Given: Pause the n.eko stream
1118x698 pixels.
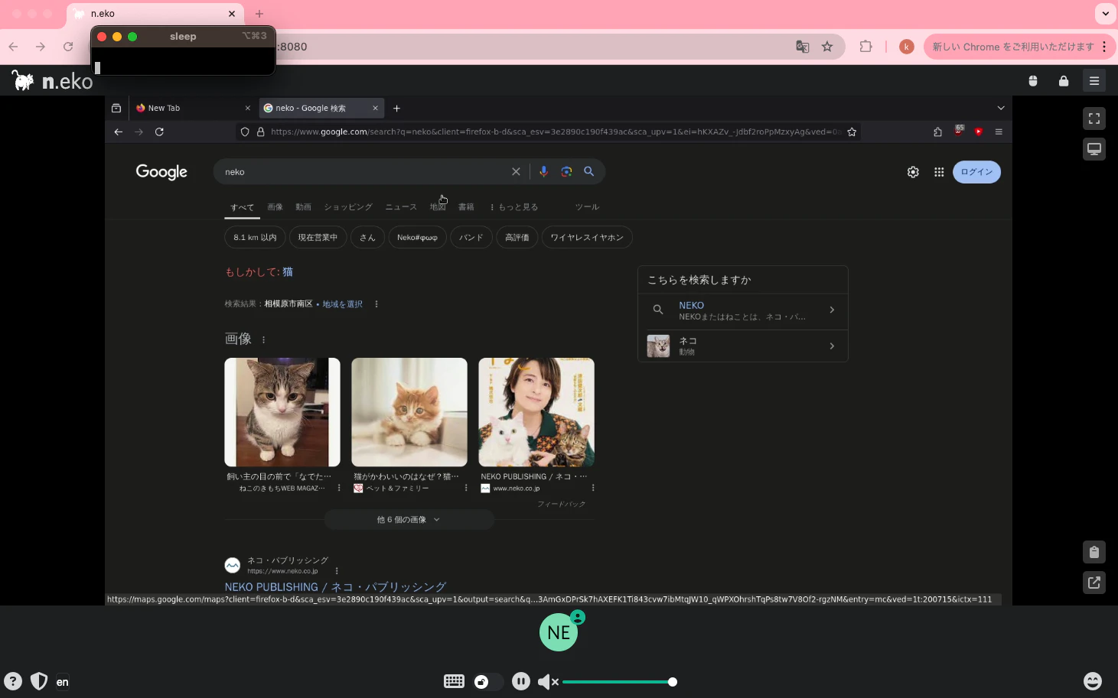Looking at the screenshot, I should [521, 681].
